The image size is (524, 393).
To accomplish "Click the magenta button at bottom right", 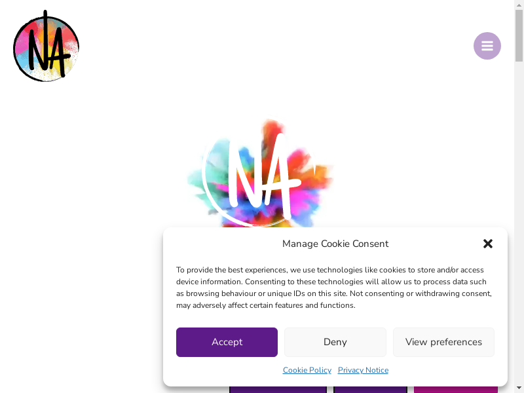I will tap(456, 390).
